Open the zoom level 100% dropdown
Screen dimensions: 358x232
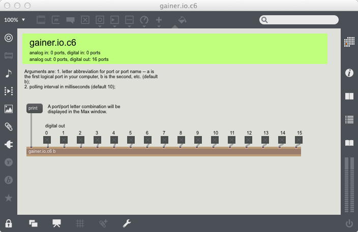click(14, 20)
